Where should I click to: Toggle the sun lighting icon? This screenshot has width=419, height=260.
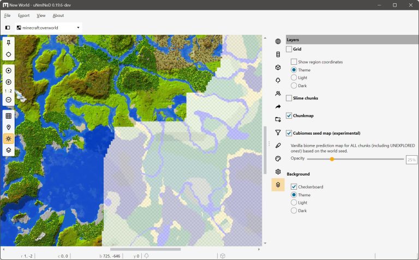click(9, 139)
